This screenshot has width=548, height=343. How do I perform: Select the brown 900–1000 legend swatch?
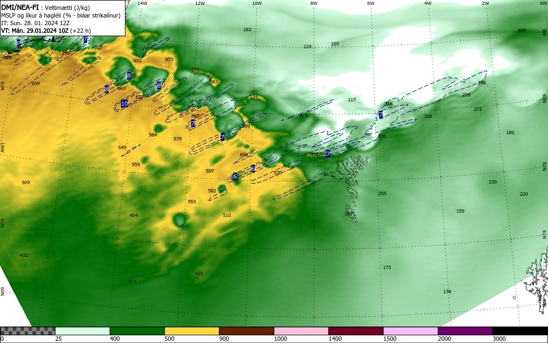pyautogui.click(x=247, y=331)
